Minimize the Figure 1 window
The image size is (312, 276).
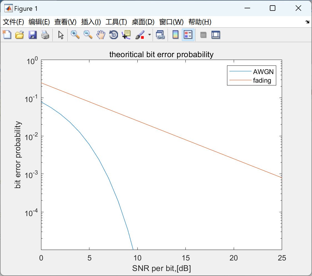pyautogui.click(x=247, y=8)
